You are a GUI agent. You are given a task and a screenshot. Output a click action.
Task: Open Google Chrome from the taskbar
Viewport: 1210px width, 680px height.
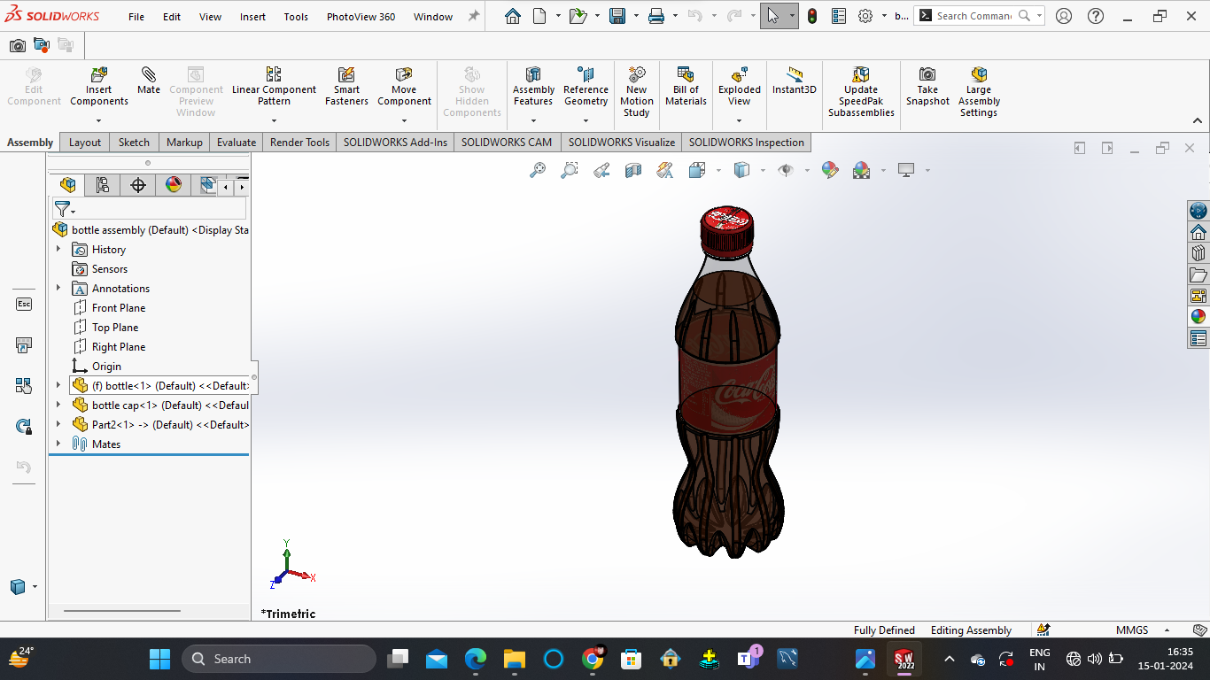tap(593, 659)
